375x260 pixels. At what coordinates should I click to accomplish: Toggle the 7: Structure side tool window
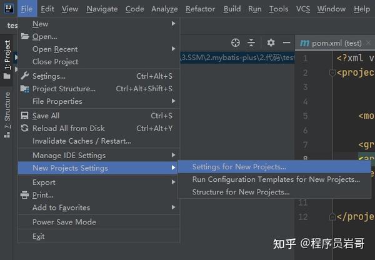tap(7, 115)
